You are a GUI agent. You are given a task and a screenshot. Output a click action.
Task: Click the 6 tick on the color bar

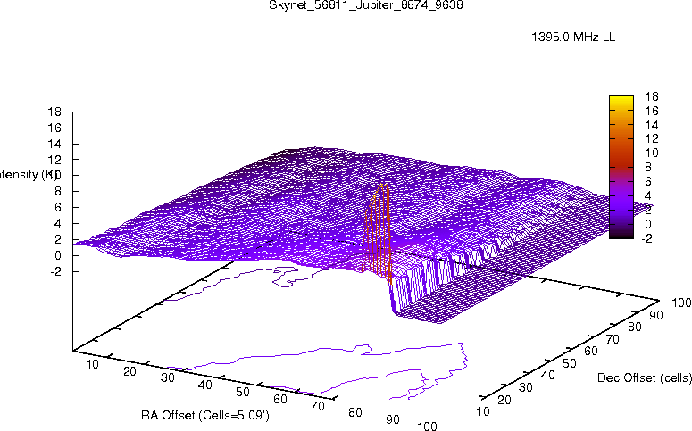pyautogui.click(x=648, y=181)
